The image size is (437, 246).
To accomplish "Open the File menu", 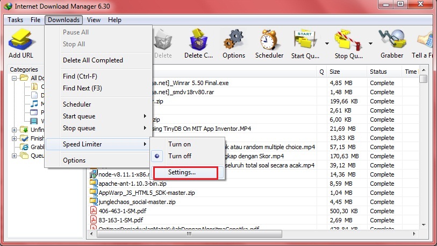I will (x=35, y=20).
